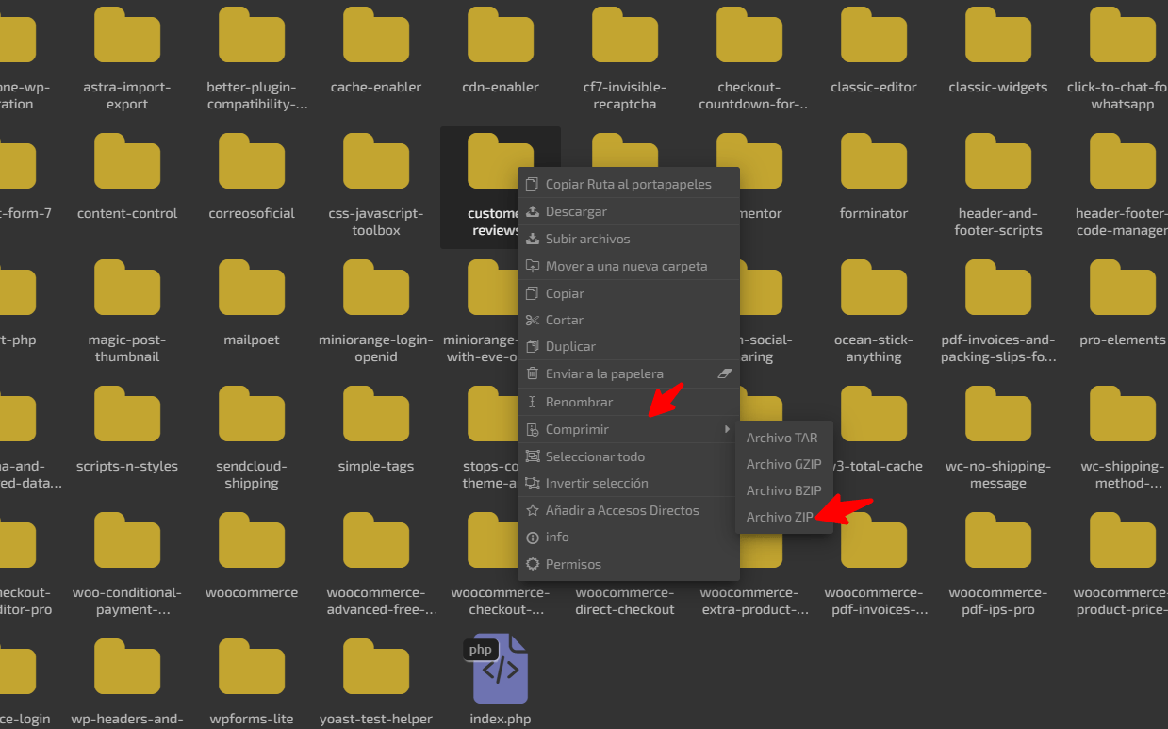Choose Archivo ZIP compression format

pos(784,517)
